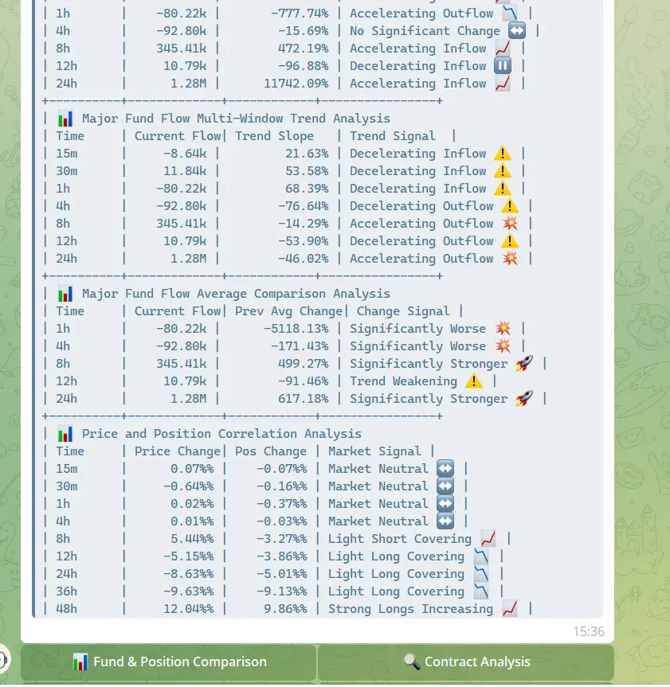Open Fund & Position Comparison button
The height and width of the screenshot is (687, 670).
(x=168, y=662)
